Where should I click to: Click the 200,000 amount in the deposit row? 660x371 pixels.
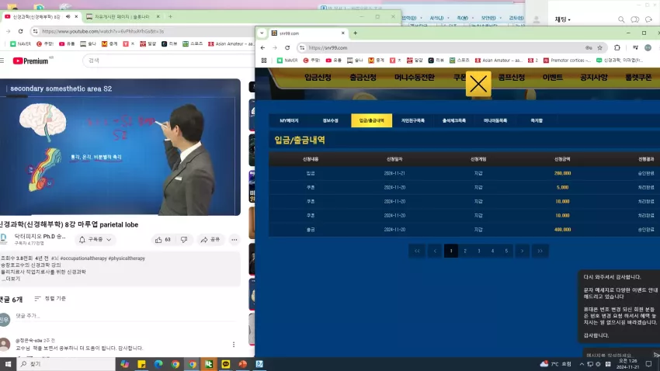(562, 173)
